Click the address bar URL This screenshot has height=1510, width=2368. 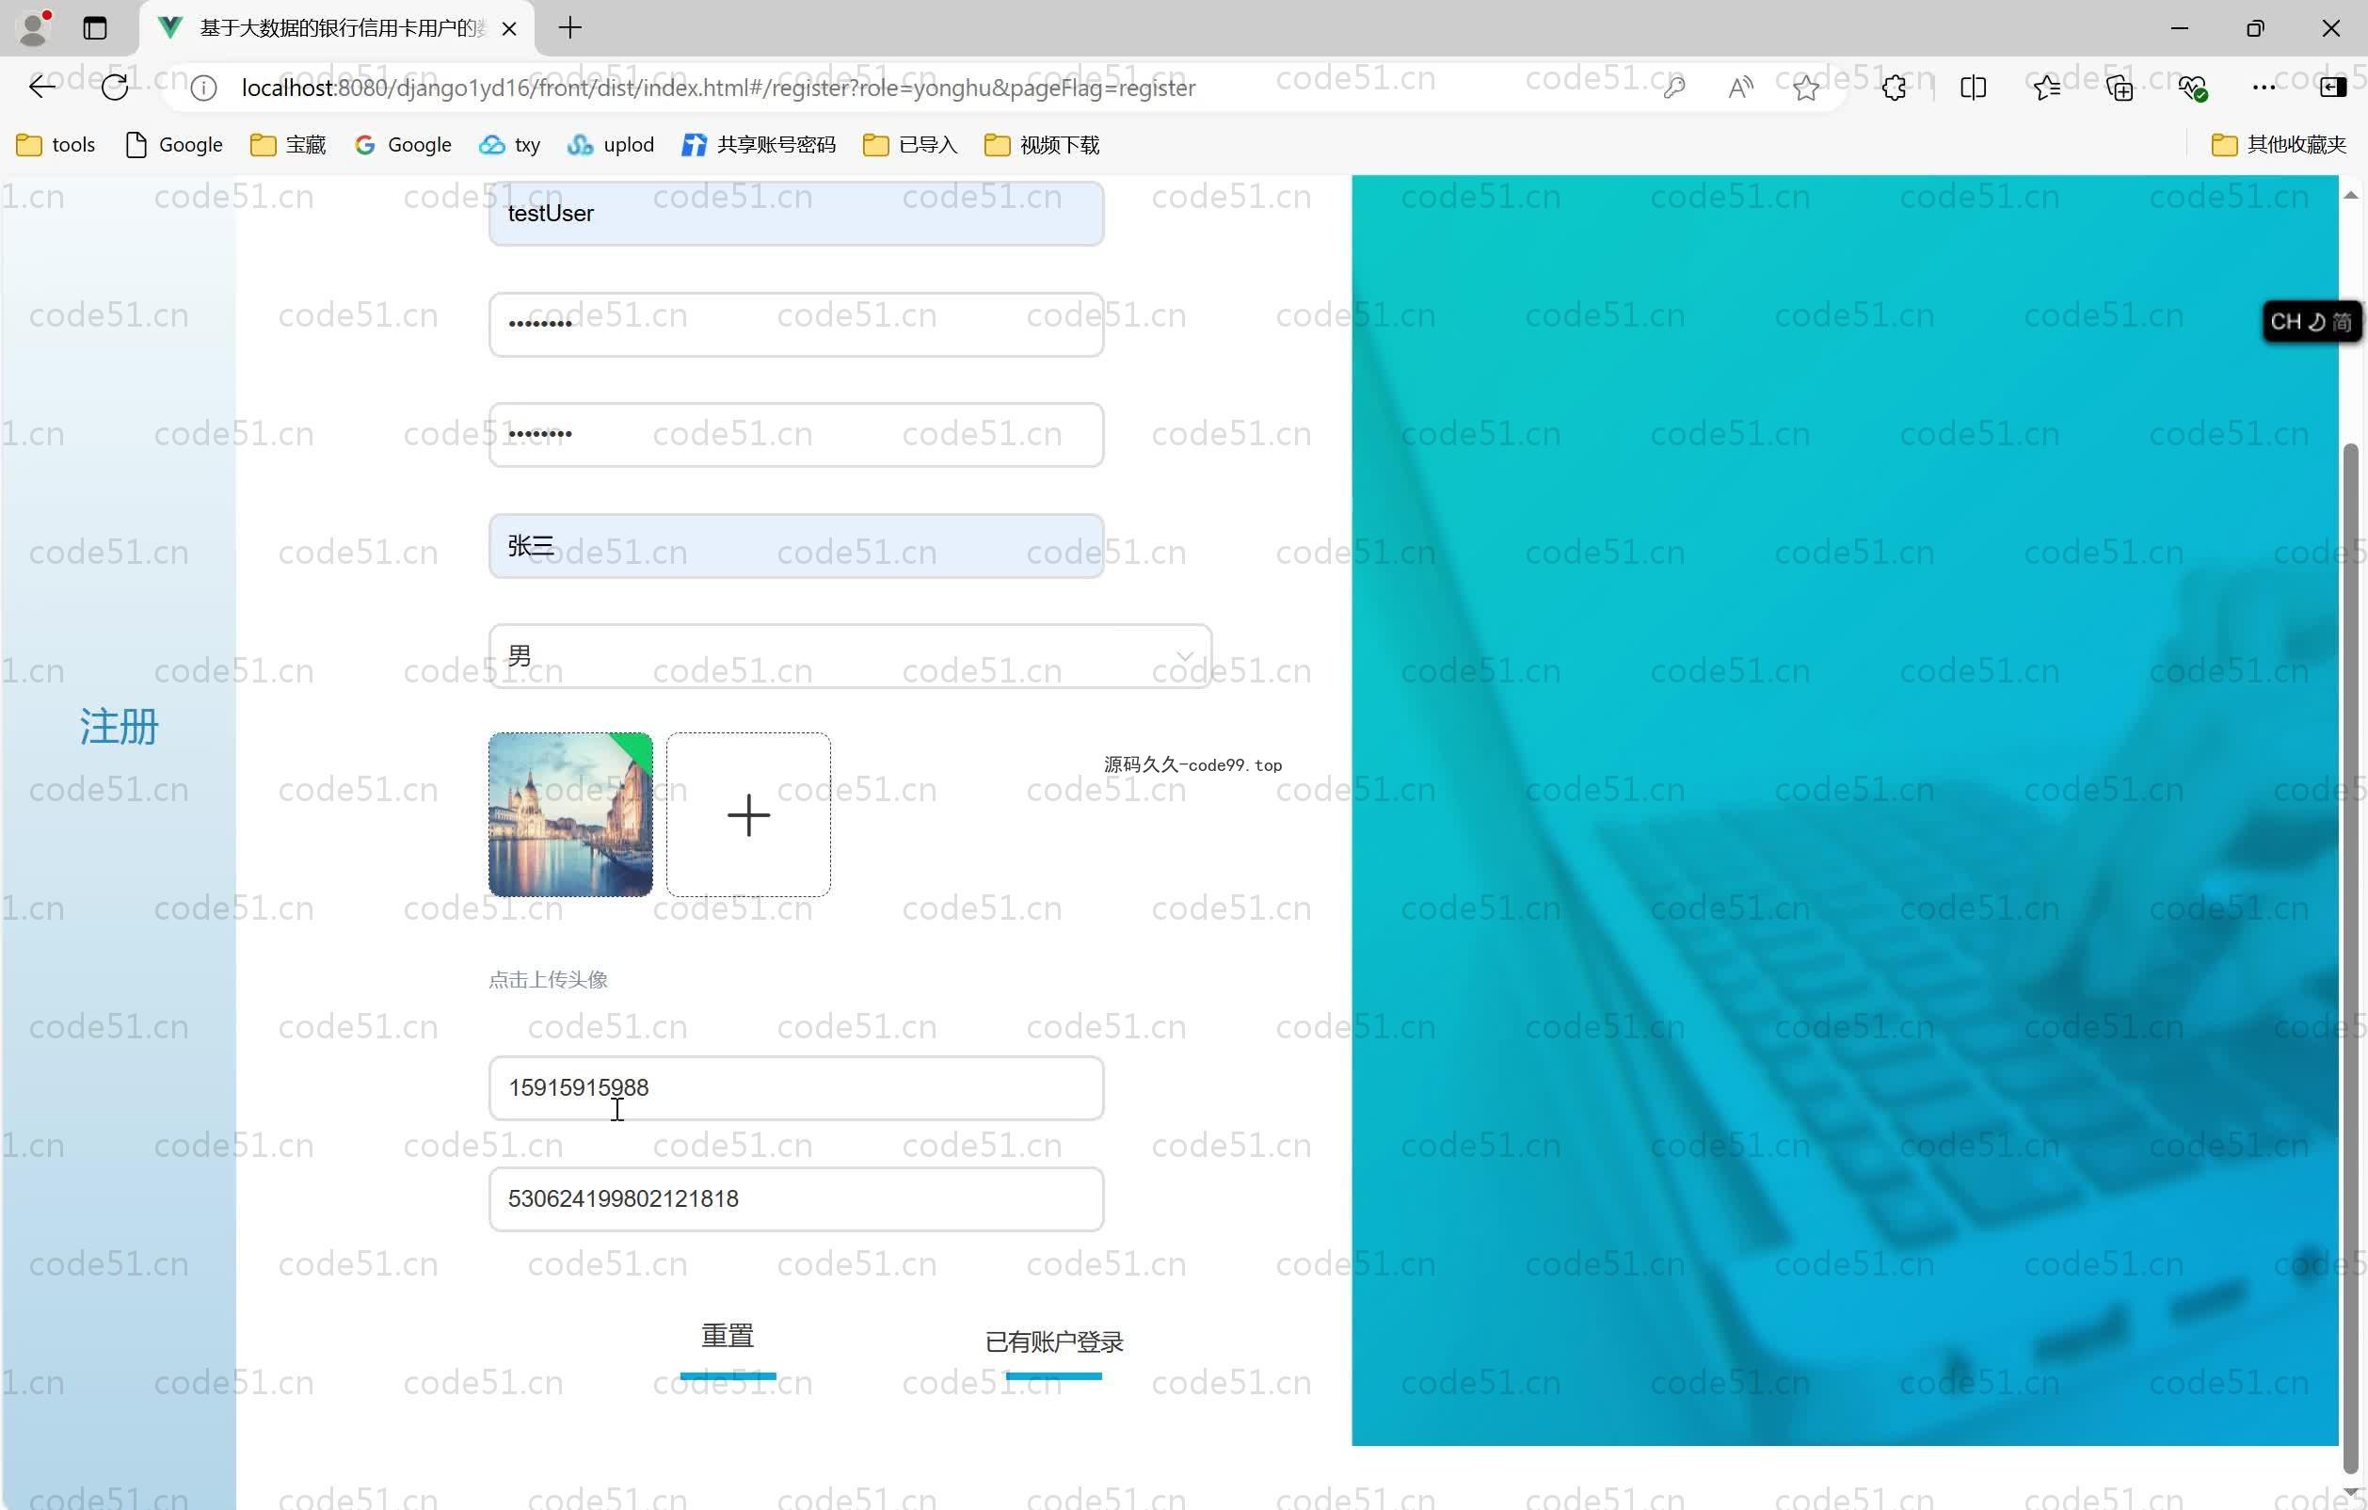718,88
